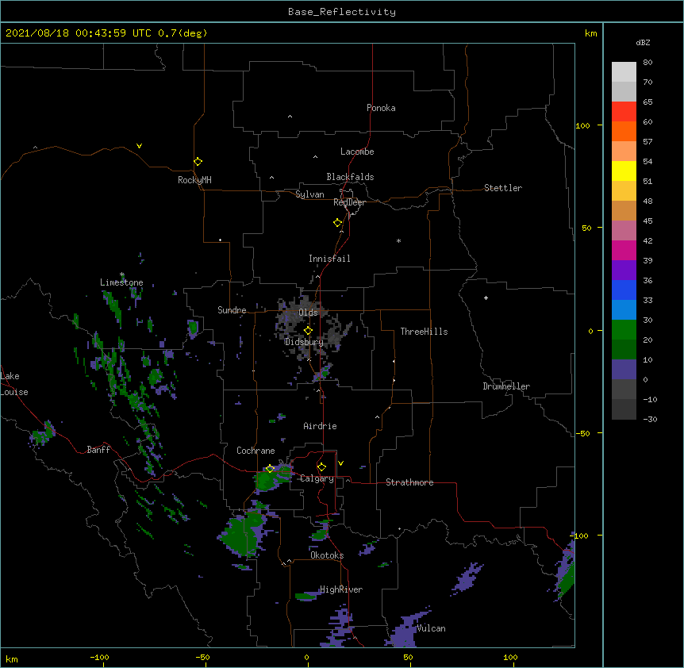Click the Sundre town label

pyautogui.click(x=232, y=310)
